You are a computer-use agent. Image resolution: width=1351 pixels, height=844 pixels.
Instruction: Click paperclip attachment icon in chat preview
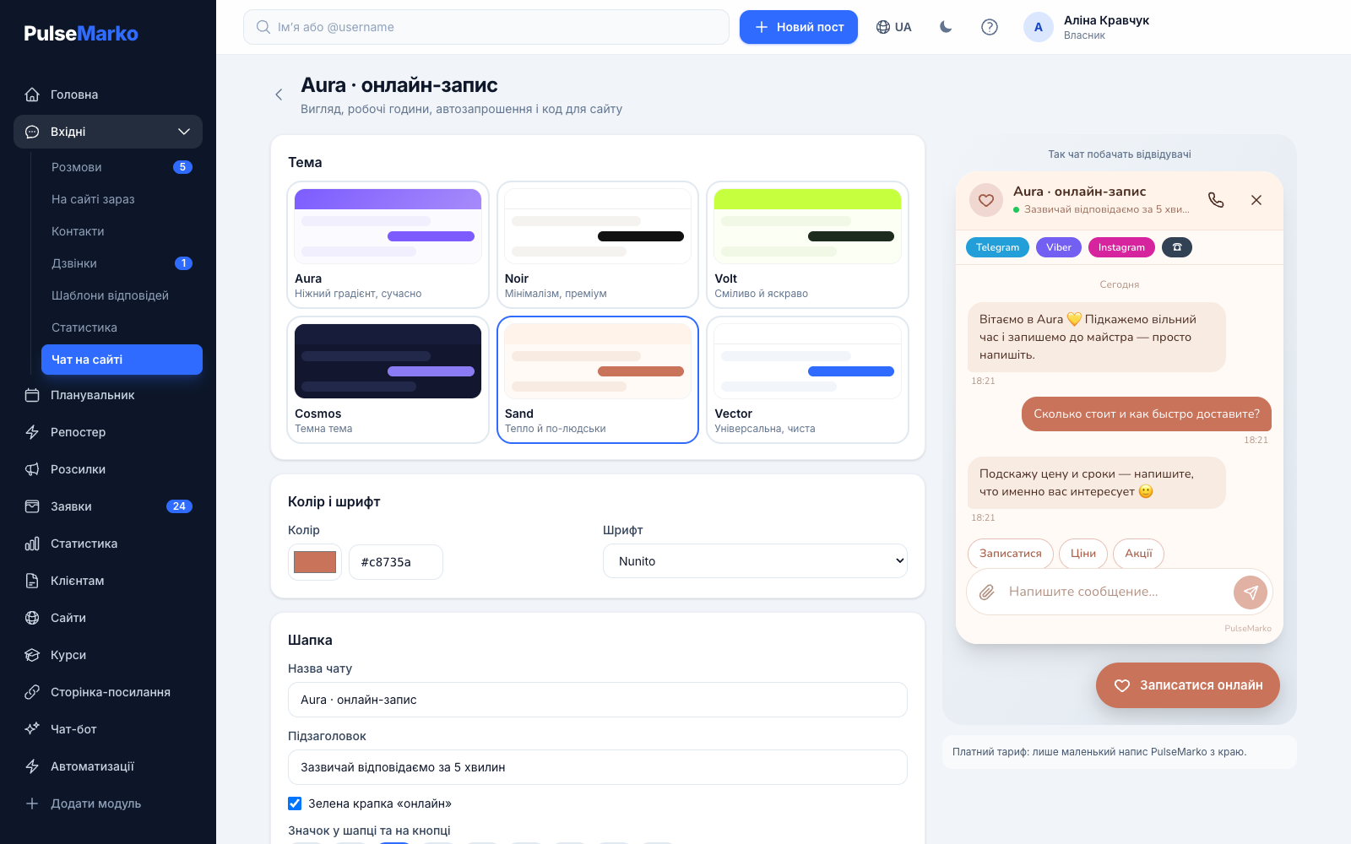click(986, 592)
